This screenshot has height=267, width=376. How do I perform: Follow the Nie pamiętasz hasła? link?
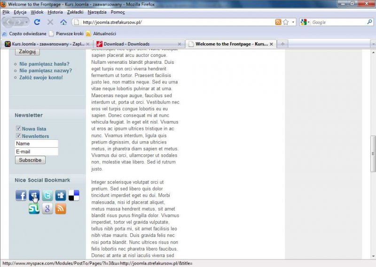44,64
